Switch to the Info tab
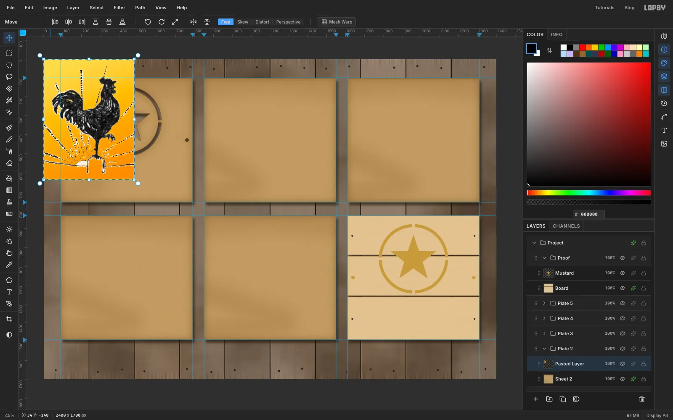 pos(556,34)
